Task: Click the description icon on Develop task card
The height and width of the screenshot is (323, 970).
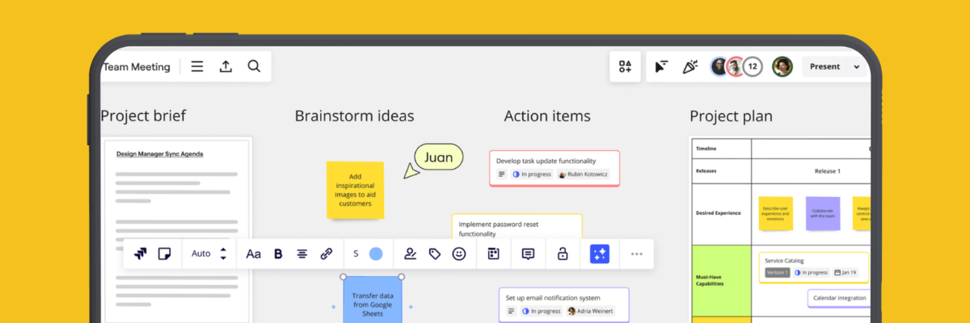Action: click(x=501, y=174)
